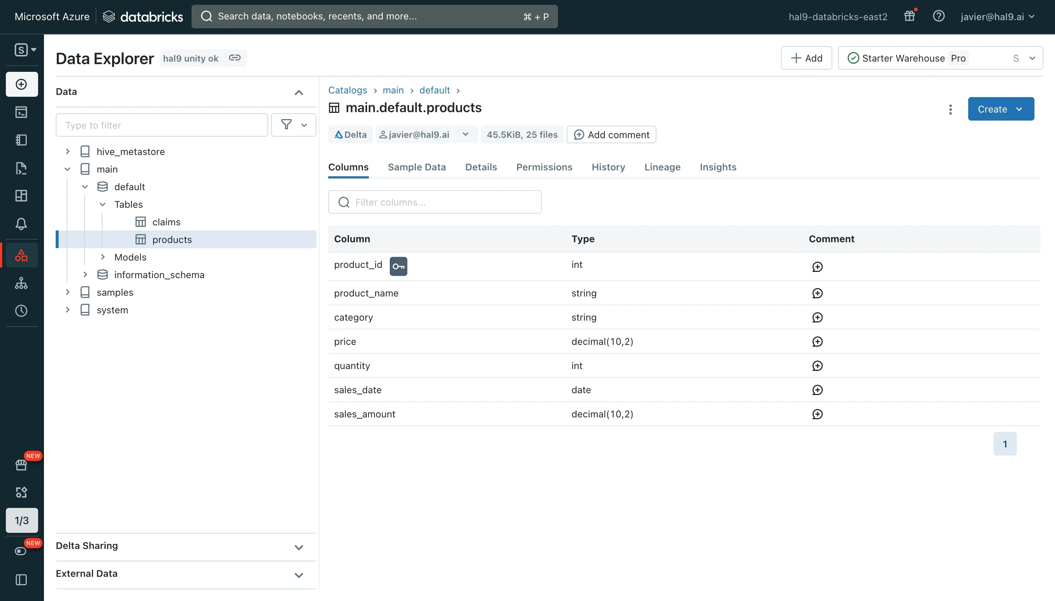Expand the hive_metastore catalog
This screenshot has width=1055, height=601.
point(68,152)
